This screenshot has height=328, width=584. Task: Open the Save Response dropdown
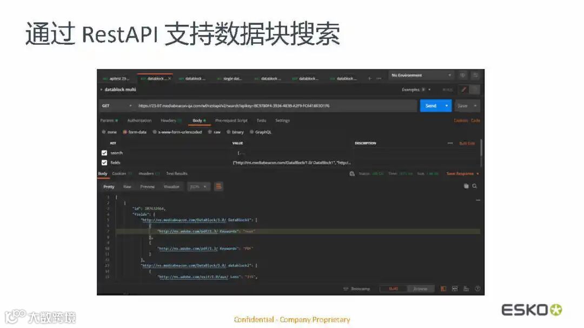(x=462, y=174)
